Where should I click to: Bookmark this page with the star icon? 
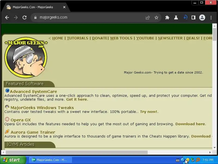(156, 17)
